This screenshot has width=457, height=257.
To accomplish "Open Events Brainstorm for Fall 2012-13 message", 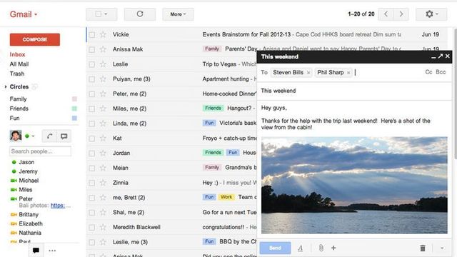I will coord(246,34).
